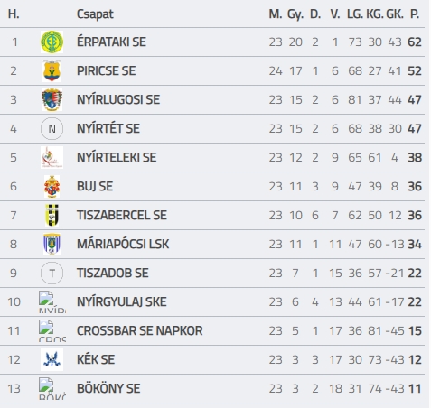Open the Máriapócsi LSK crest icon

click(52, 245)
